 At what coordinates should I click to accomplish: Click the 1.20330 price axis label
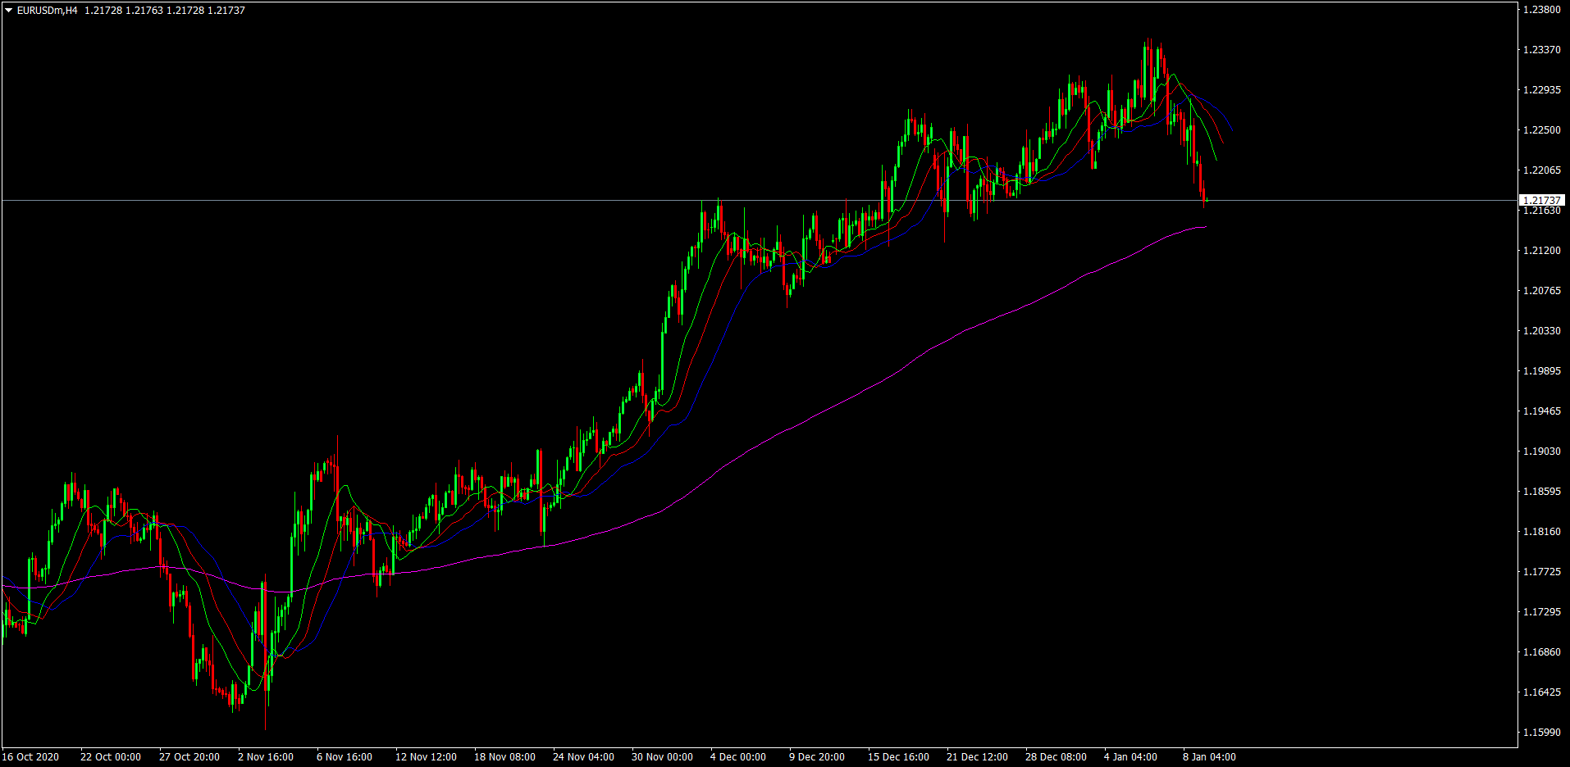[1541, 331]
